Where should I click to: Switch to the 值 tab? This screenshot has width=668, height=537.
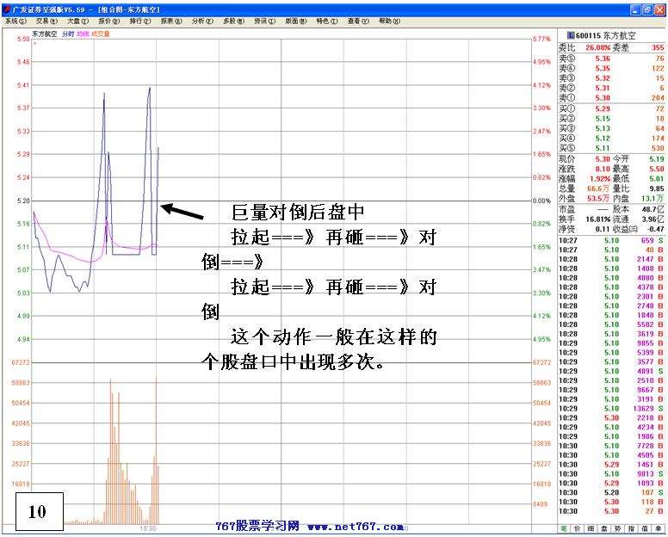pos(645,528)
